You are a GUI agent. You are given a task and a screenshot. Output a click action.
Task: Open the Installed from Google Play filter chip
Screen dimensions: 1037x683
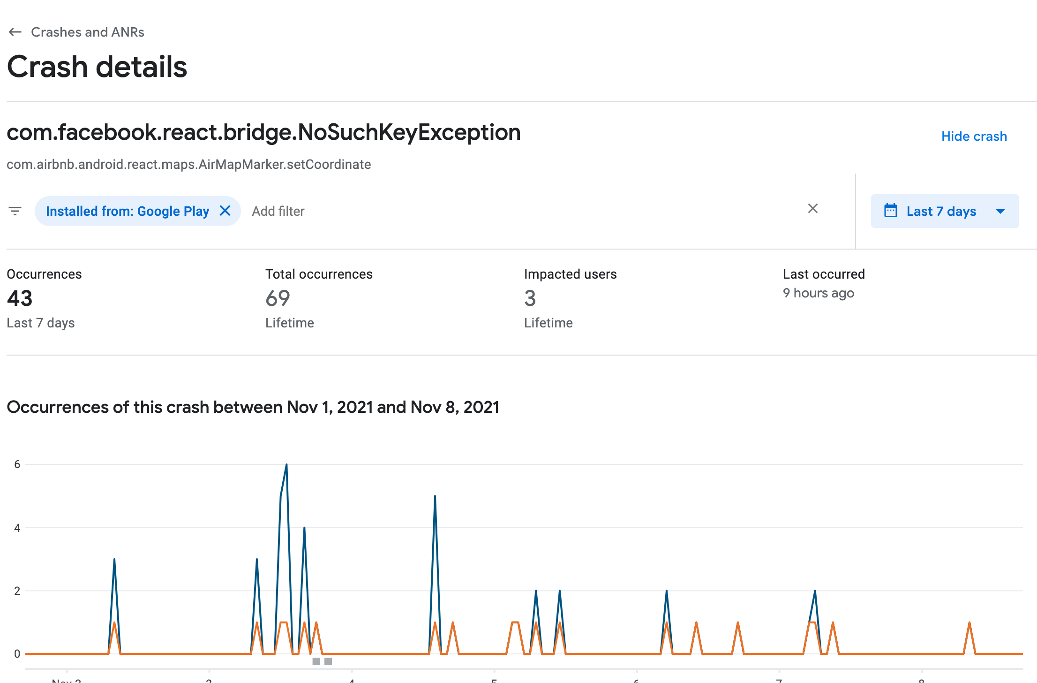pyautogui.click(x=127, y=211)
